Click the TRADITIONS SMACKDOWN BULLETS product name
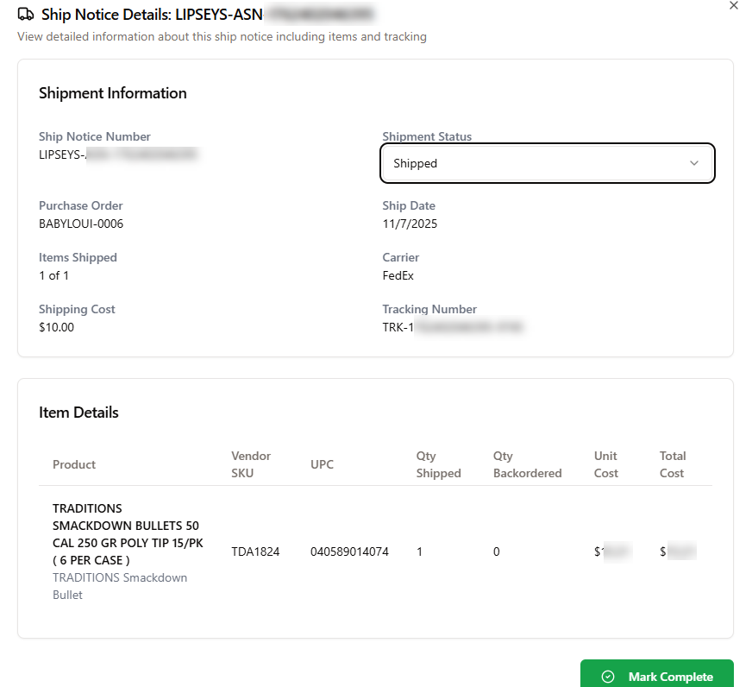This screenshot has height=687, width=752. (x=128, y=534)
